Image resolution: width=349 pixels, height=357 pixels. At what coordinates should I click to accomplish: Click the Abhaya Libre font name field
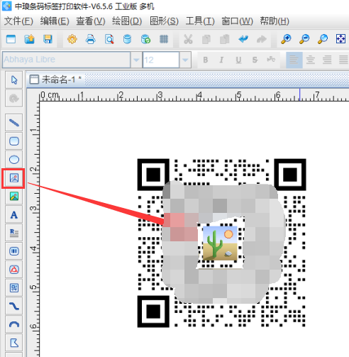pos(66,60)
